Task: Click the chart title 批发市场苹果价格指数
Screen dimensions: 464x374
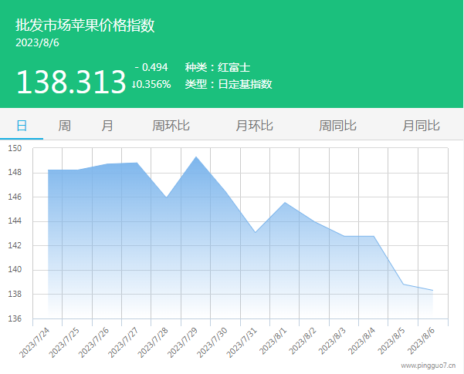Action: (x=85, y=25)
